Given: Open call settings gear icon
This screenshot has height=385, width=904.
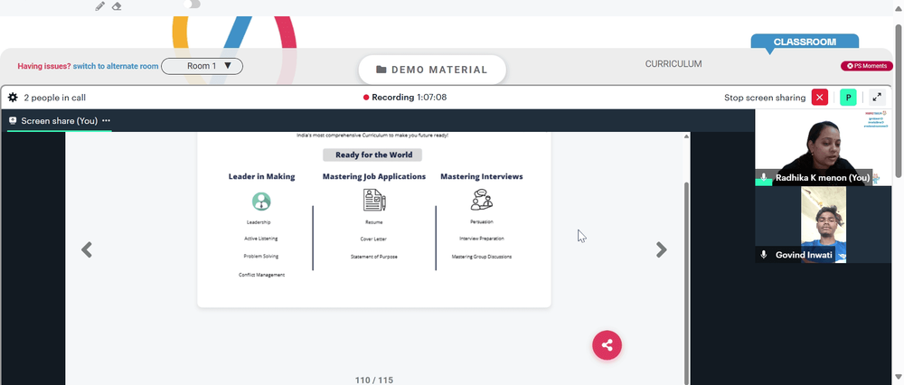Looking at the screenshot, I should coord(13,98).
